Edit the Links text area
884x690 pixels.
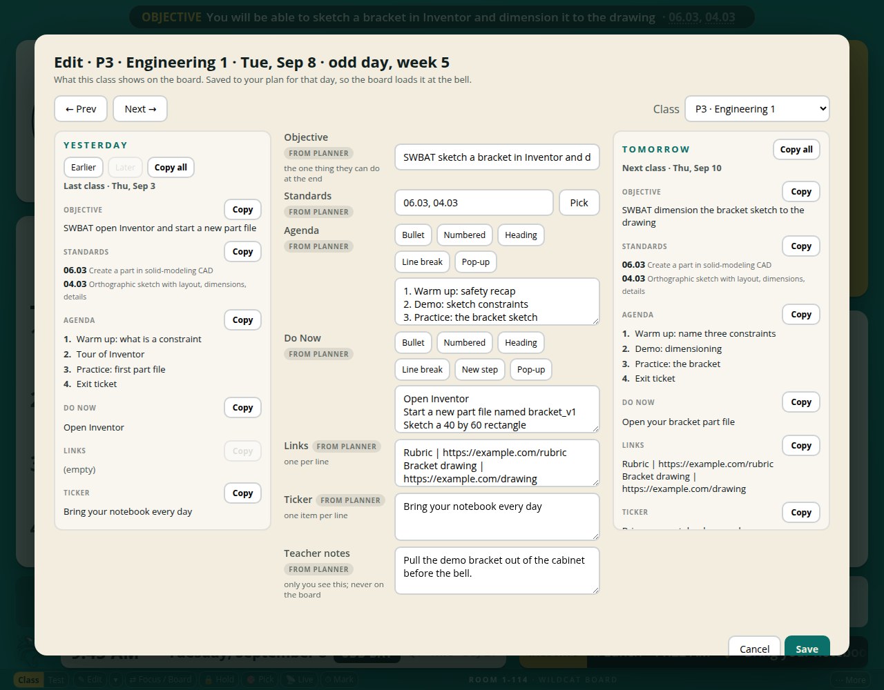point(497,463)
